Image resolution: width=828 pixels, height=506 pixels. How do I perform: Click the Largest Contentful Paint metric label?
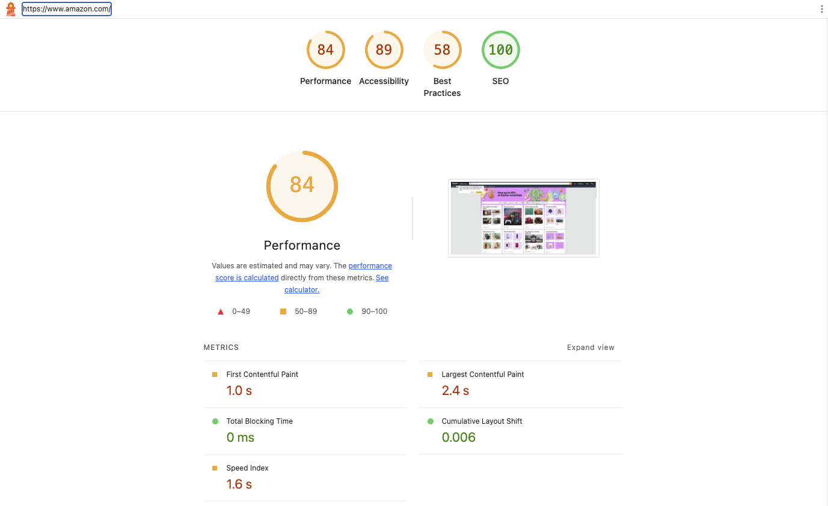coord(483,374)
